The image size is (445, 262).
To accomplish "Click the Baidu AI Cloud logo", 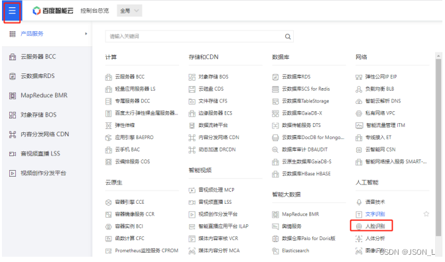I will (x=53, y=11).
